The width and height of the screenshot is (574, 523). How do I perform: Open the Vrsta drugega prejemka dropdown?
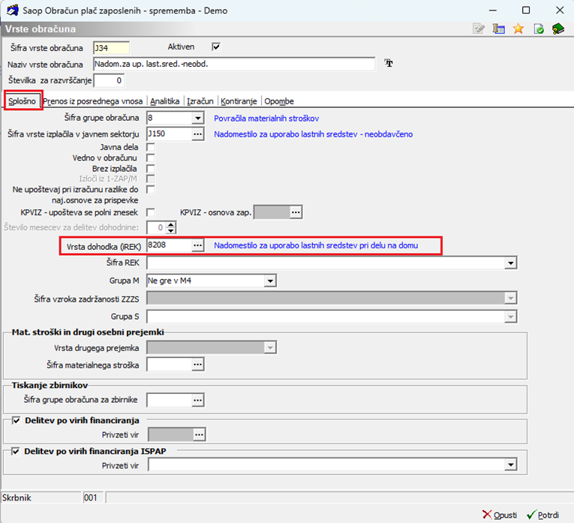pos(270,347)
